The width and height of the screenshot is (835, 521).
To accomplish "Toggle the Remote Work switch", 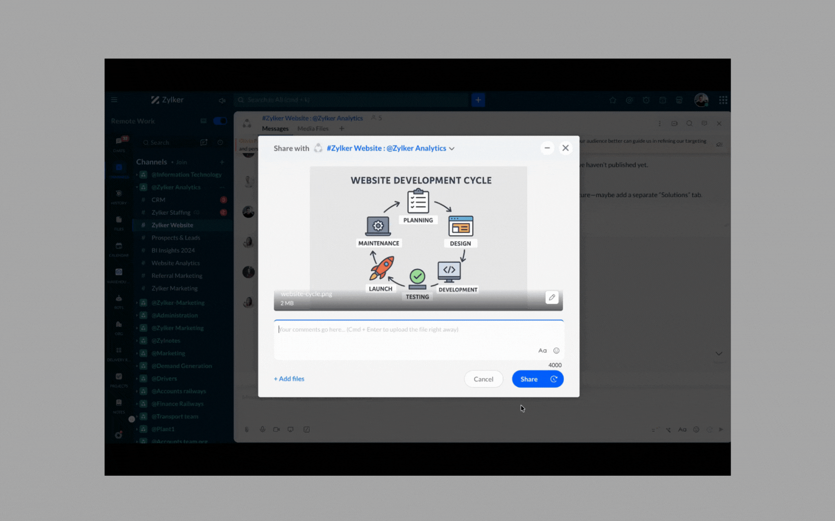I will coord(220,121).
